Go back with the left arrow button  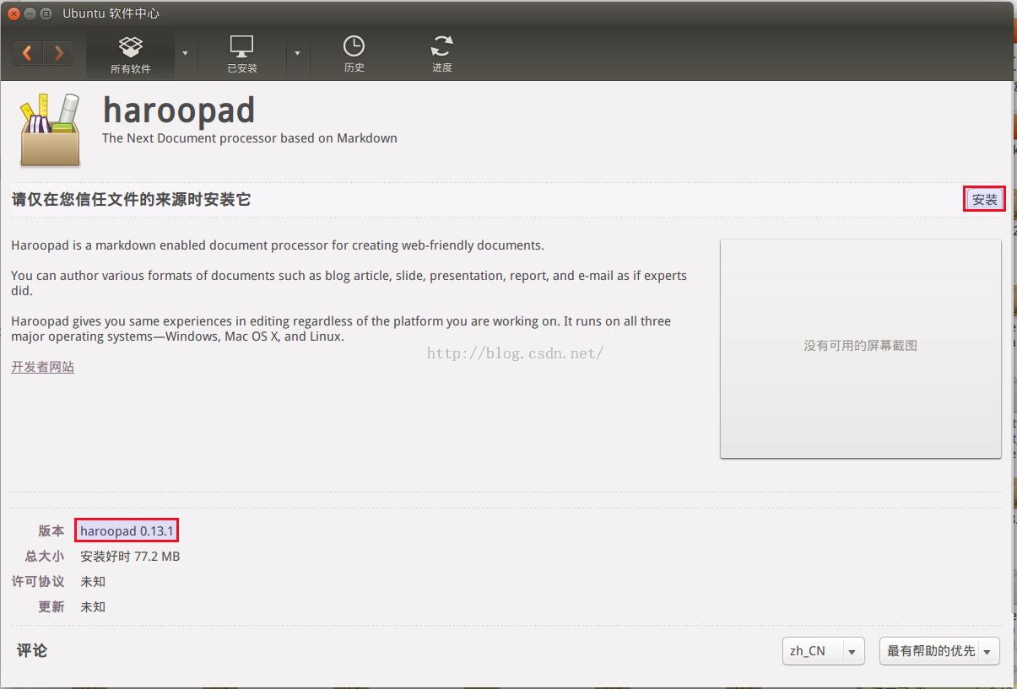(28, 53)
